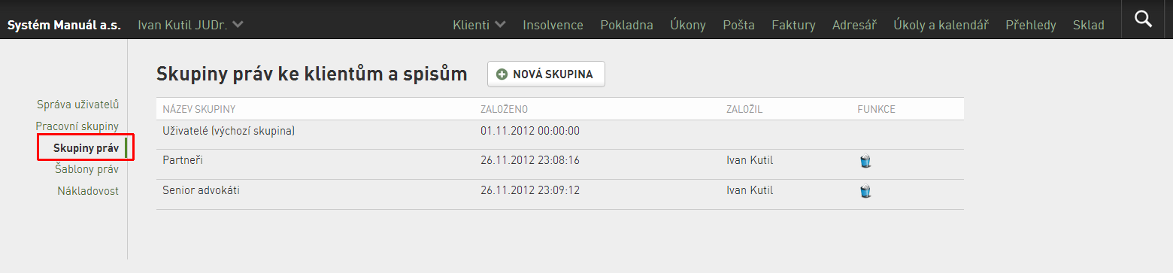Screen dimensions: 1173x273
Task: Open the Senior advokáti group row
Action: coord(559,191)
